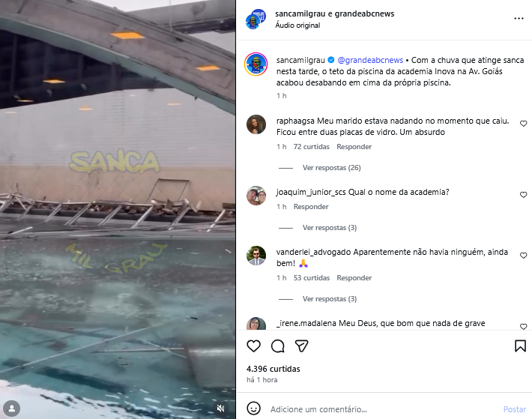Open comments with the speech bubble icon

pos(277,346)
